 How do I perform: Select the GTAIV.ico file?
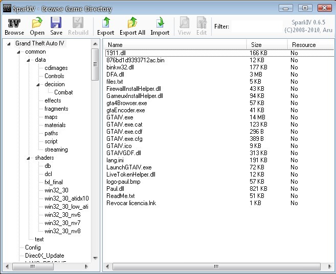tap(119, 146)
